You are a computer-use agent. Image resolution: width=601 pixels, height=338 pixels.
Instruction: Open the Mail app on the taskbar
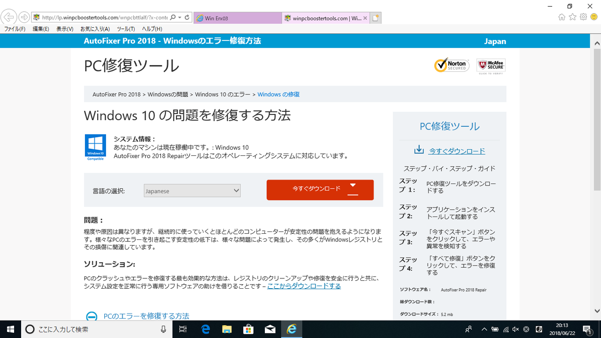(x=270, y=329)
